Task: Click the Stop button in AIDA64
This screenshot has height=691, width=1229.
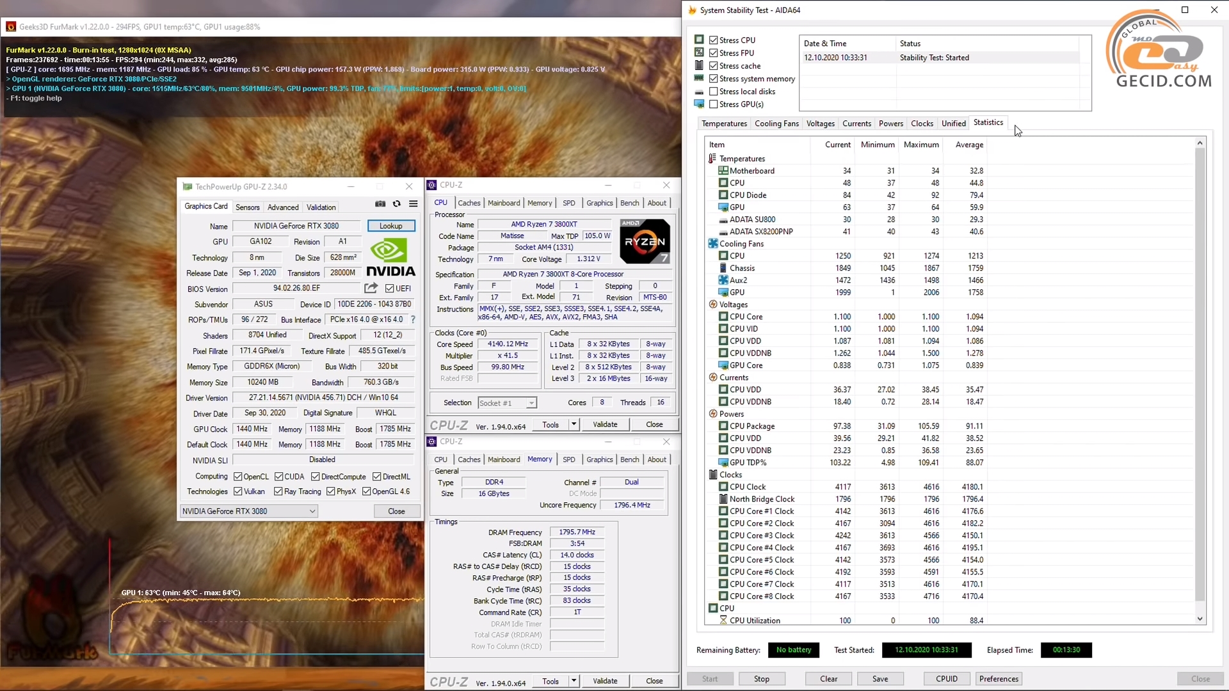Action: (762, 679)
